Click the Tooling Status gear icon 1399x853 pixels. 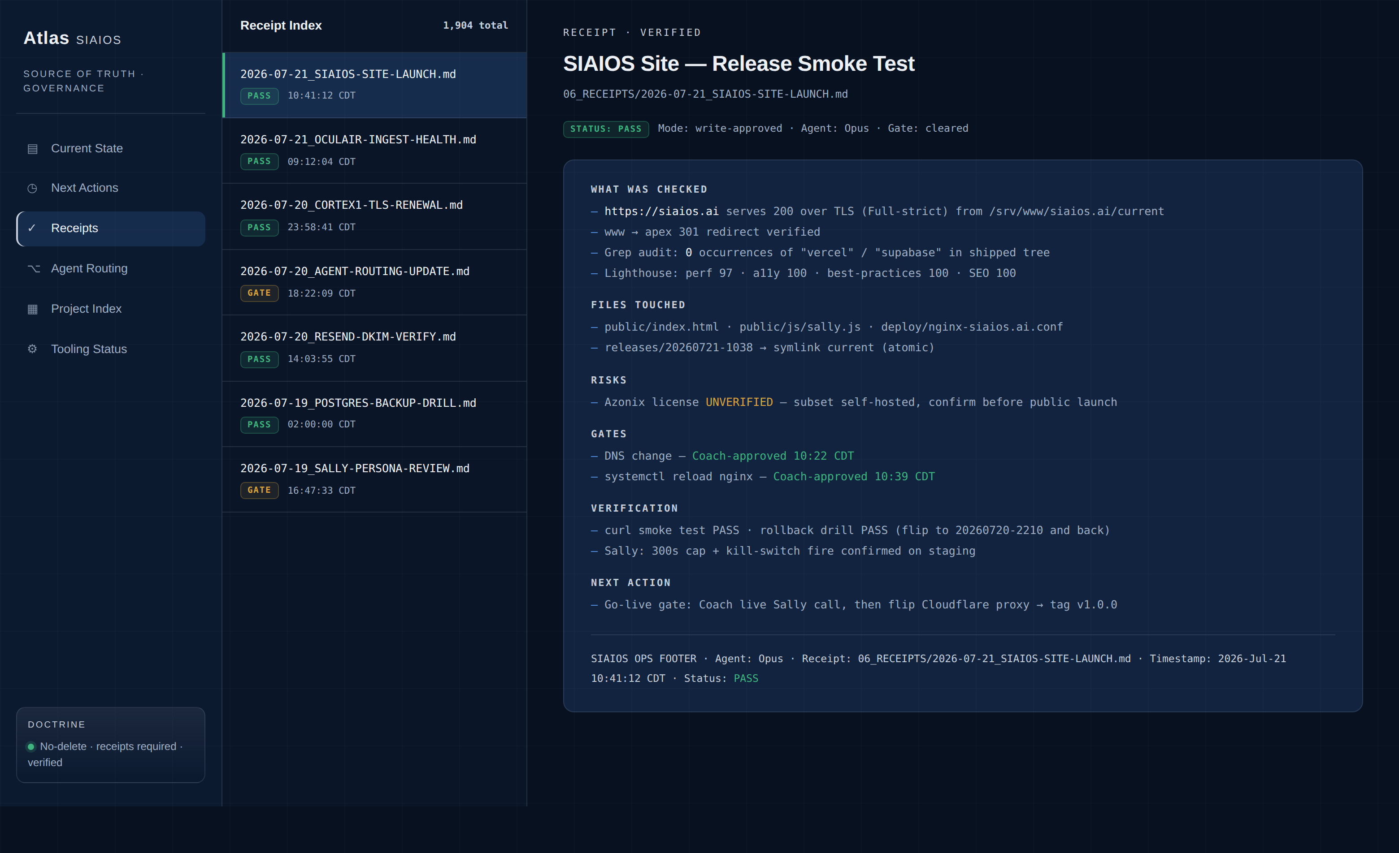coord(32,349)
